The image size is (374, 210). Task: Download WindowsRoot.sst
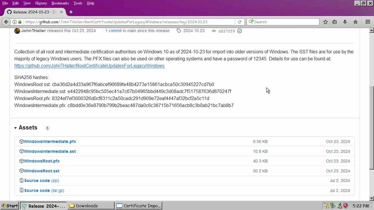point(41,171)
